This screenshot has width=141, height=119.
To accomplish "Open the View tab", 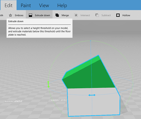I will 44,5.
